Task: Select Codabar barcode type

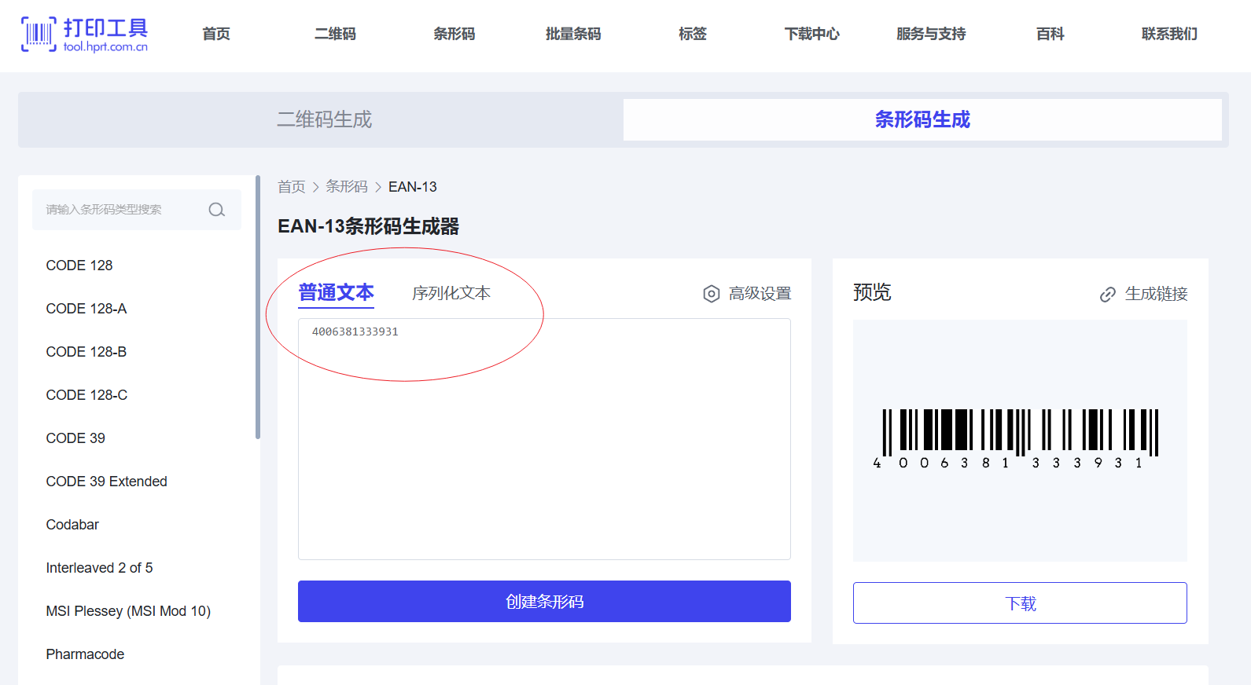Action: 72,525
